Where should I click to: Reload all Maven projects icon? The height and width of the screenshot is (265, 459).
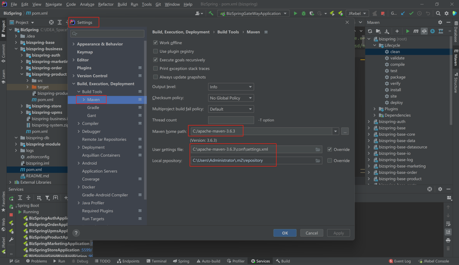370,31
